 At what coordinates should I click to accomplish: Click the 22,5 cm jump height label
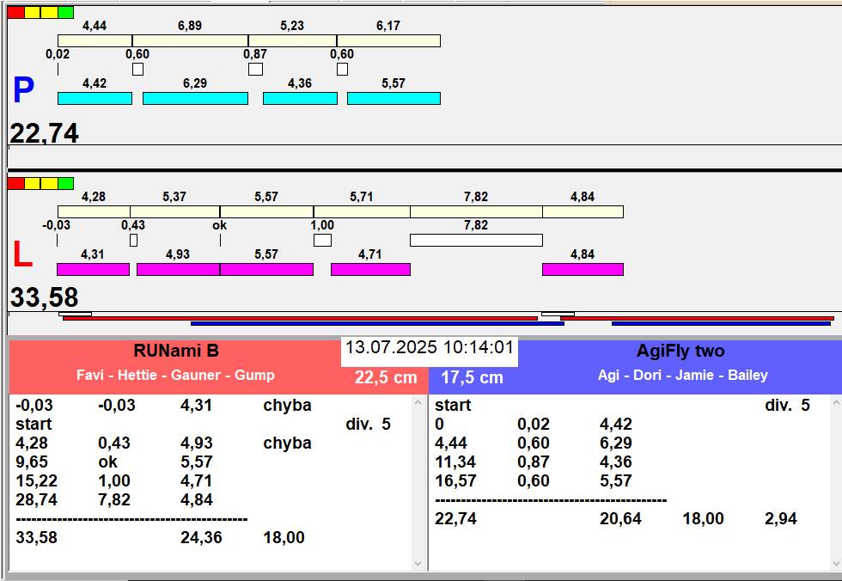(x=386, y=377)
